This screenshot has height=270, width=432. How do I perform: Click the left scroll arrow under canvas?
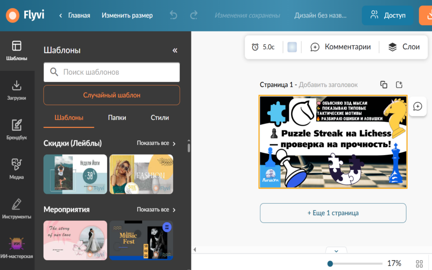coord(195,249)
